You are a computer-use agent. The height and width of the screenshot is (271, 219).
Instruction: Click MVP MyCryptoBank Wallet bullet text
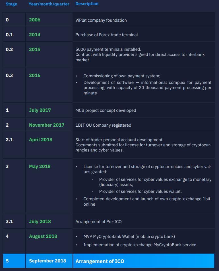129,236
